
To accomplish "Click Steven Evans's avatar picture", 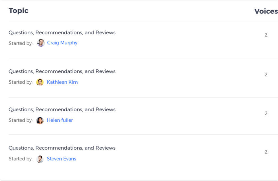I will (x=40, y=159).
